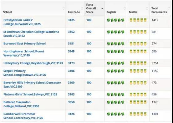Sort by Postcode column arrows

tap(82, 8)
